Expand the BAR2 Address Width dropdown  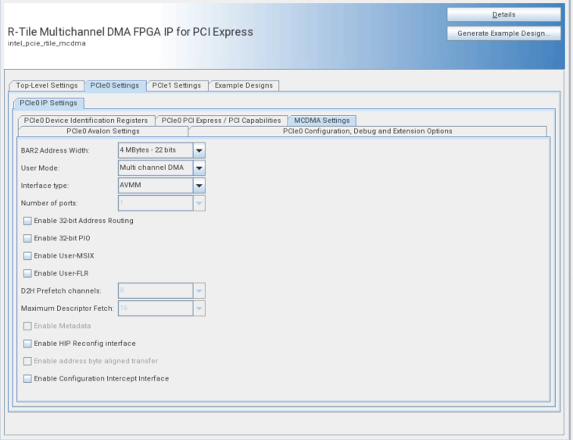coord(199,150)
